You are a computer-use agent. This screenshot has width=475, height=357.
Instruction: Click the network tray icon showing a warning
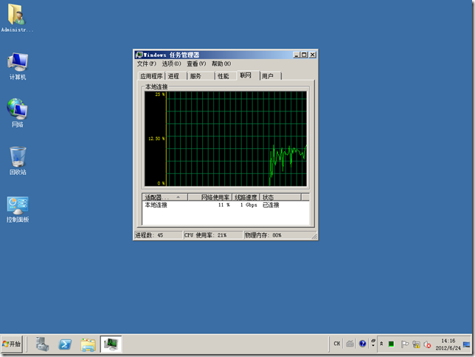416,344
